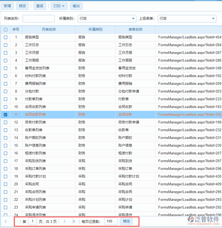Toggle the select-all checkbox in table header
Image resolution: width=222 pixels, height=228 pixels.
5,29
